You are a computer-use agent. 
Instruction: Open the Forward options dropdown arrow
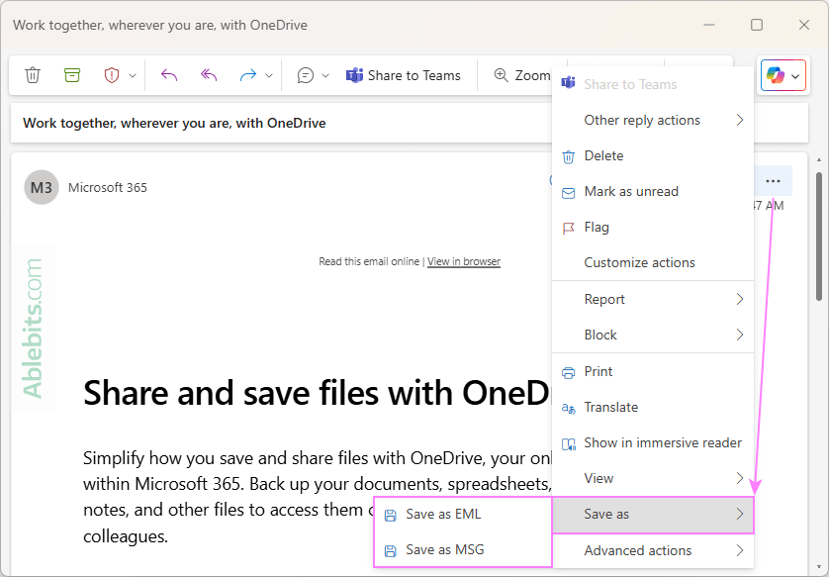269,74
